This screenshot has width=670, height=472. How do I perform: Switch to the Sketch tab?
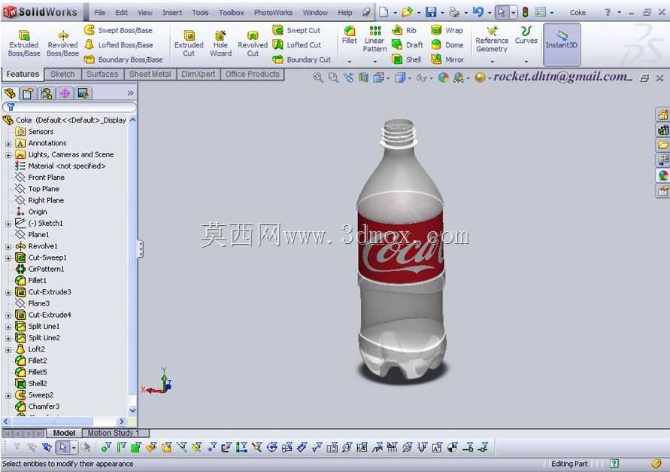[x=62, y=74]
